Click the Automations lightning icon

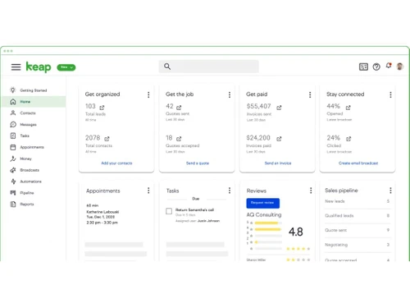13,182
